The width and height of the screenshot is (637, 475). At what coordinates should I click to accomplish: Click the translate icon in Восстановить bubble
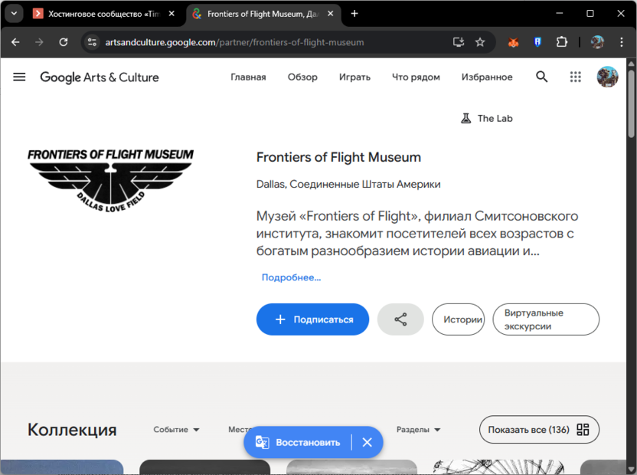[x=263, y=442]
